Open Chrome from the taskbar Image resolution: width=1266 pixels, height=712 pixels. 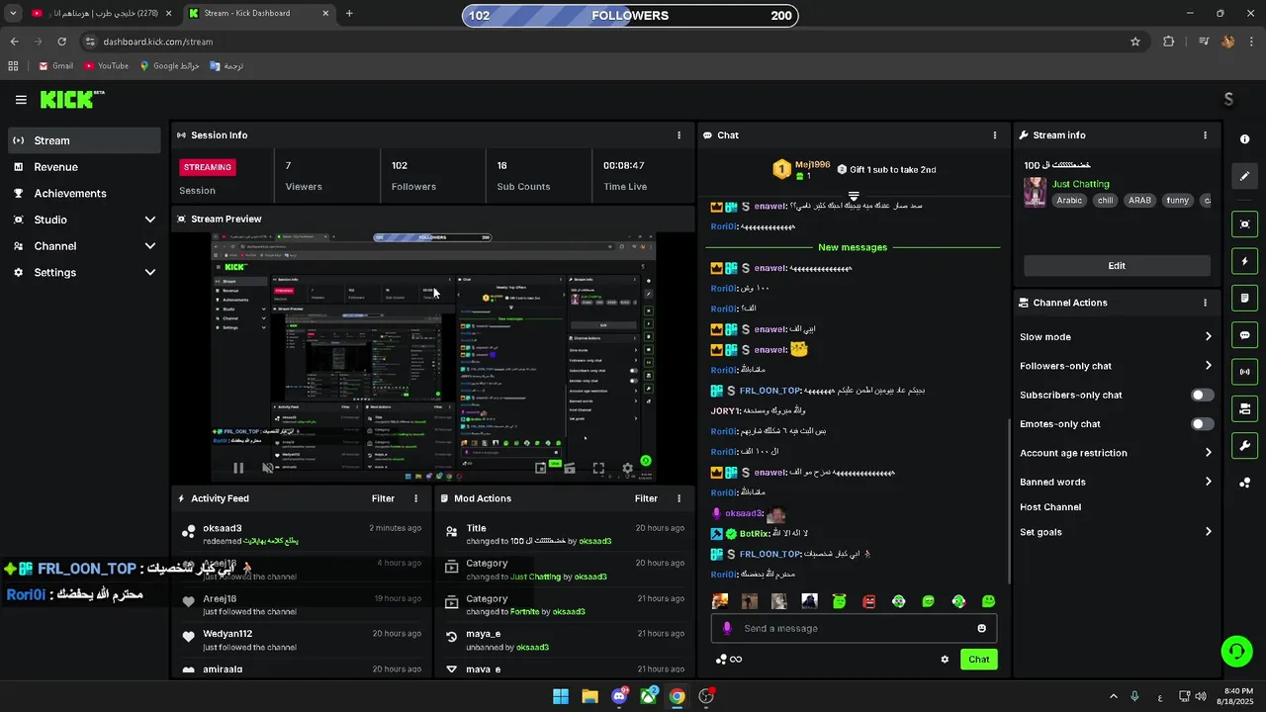(677, 696)
